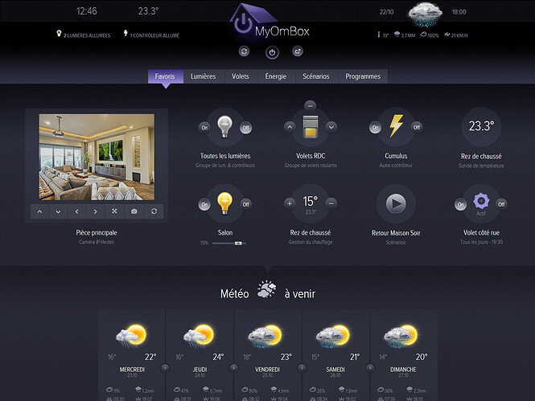Image resolution: width=535 pixels, height=401 pixels.
Task: Switch the Salon light on
Action: click(x=204, y=204)
